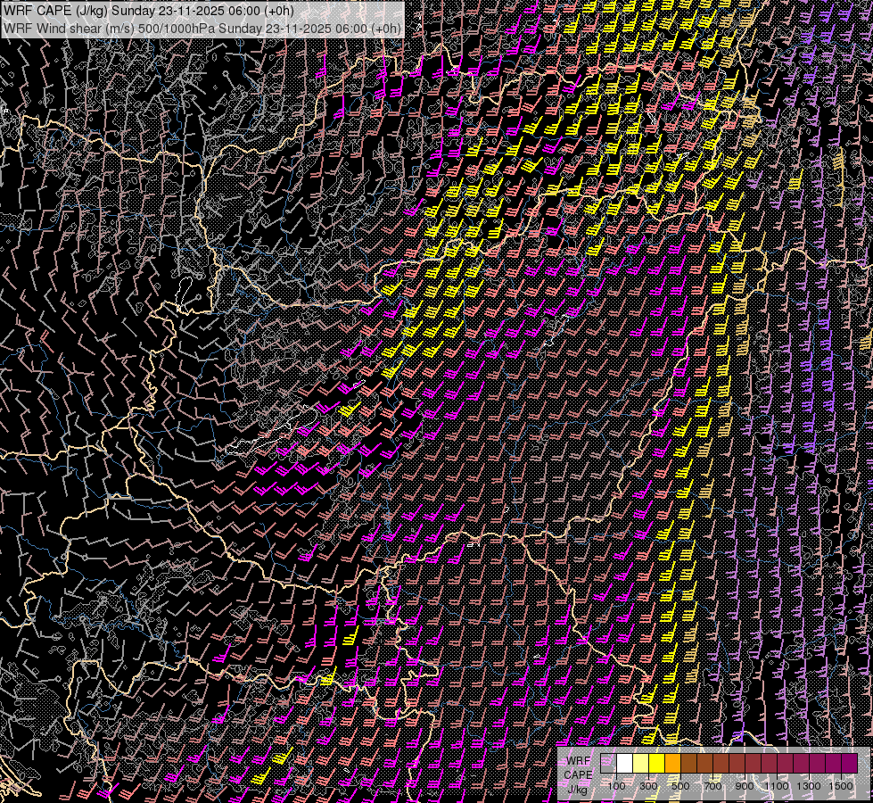Click the white swatch in the CAPE legend
The image size is (873, 803).
(x=625, y=764)
